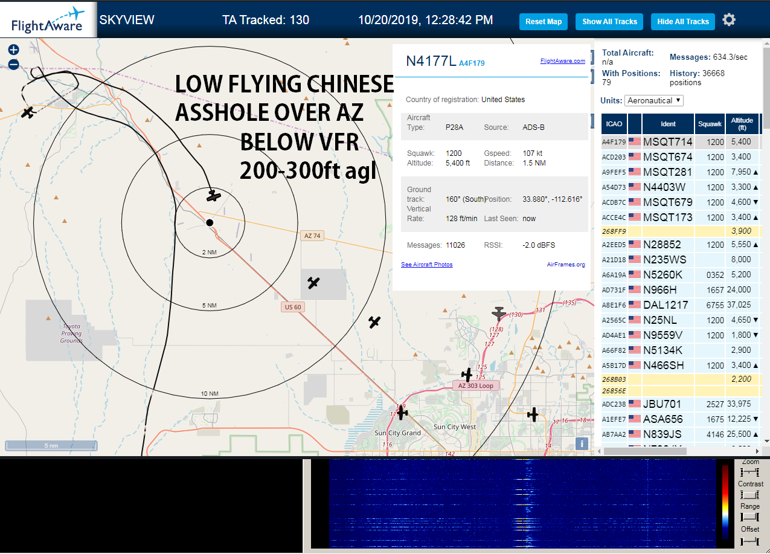The height and width of the screenshot is (554, 770).
Task: Click the N4177L aircraft title
Action: coord(431,61)
